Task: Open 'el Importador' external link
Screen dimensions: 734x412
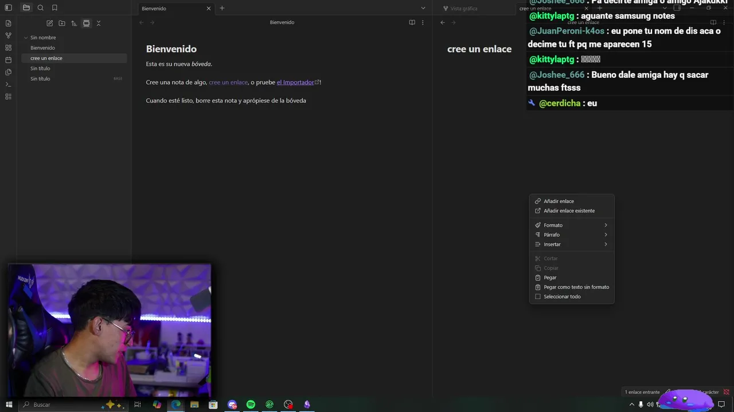Action: coord(298,82)
